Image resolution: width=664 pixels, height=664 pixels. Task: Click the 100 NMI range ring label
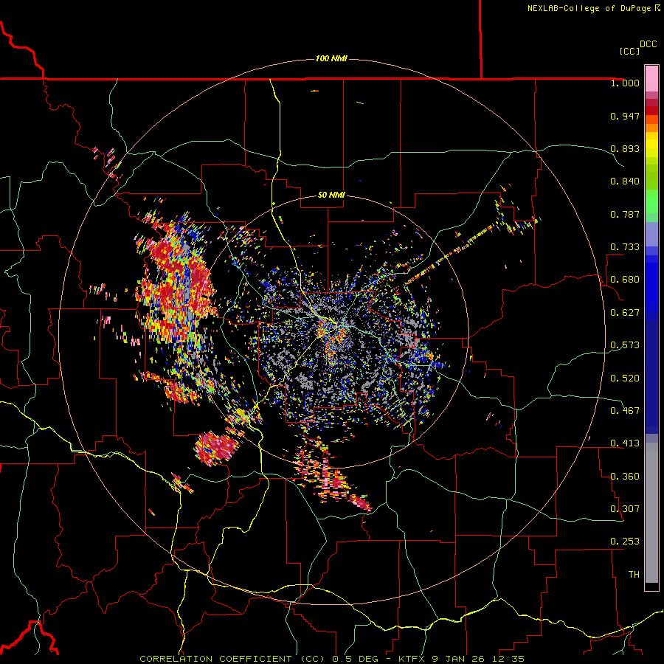click(331, 58)
